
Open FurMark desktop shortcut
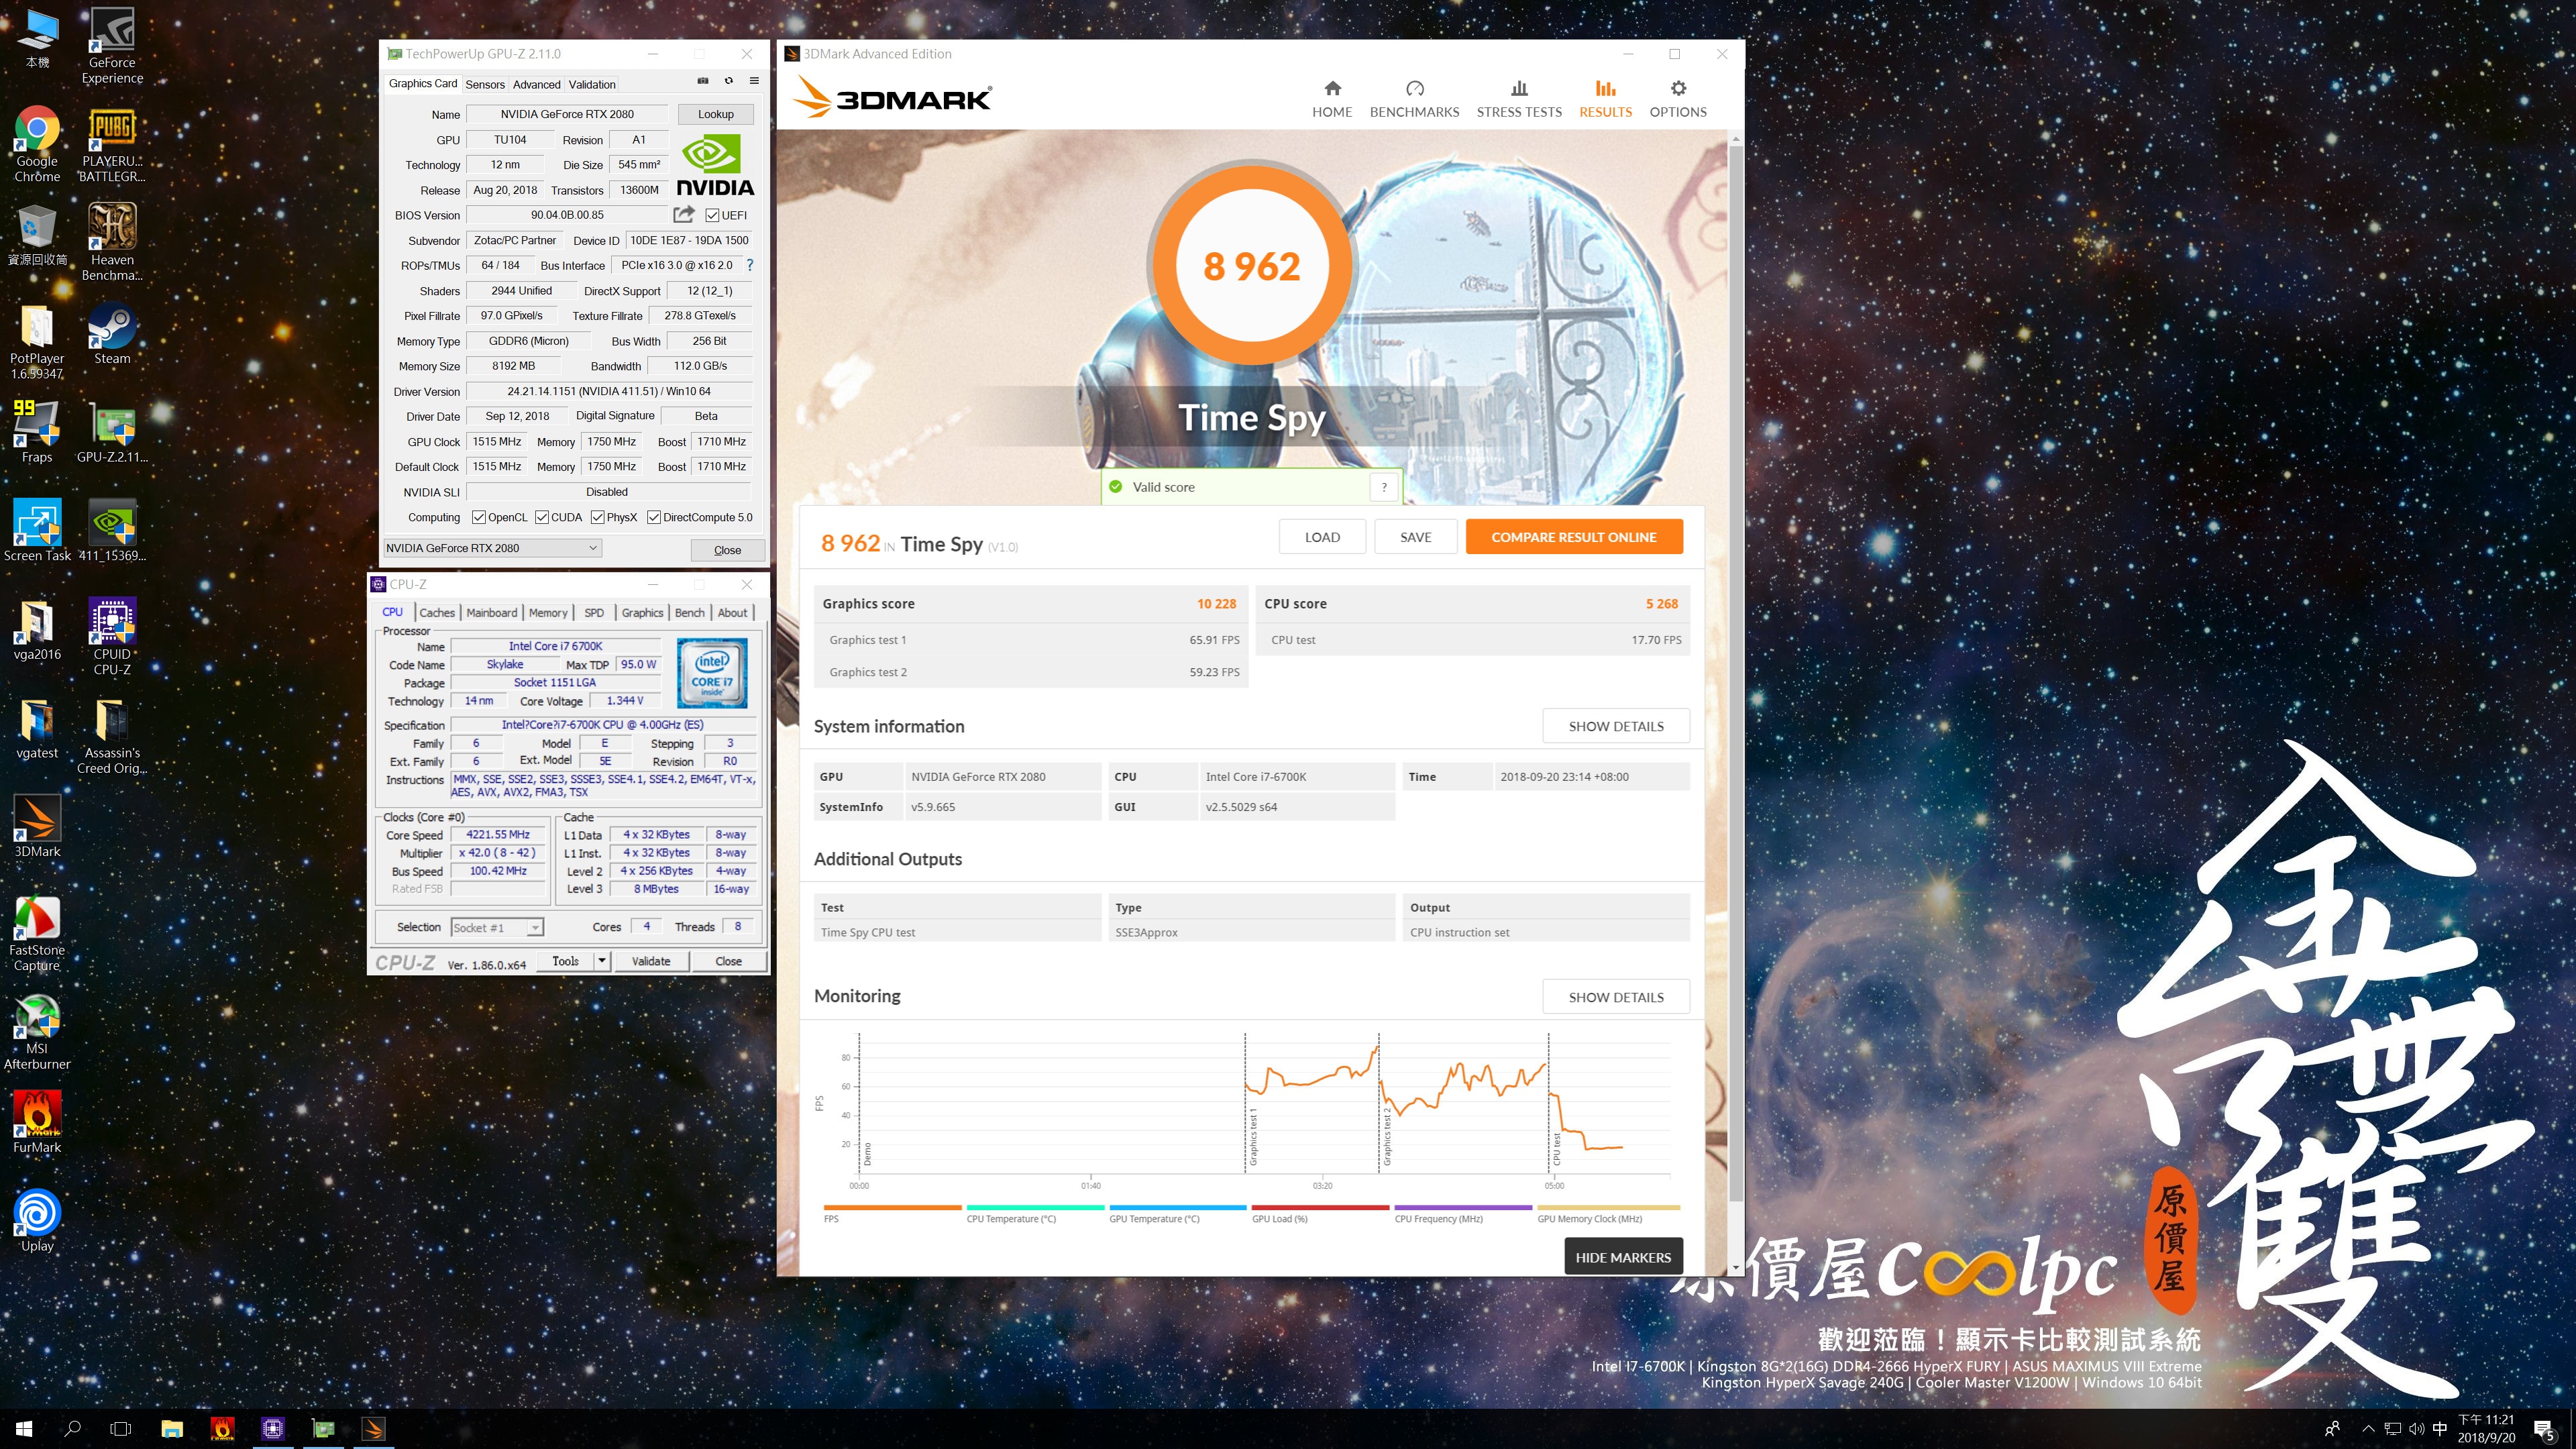click(37, 1122)
